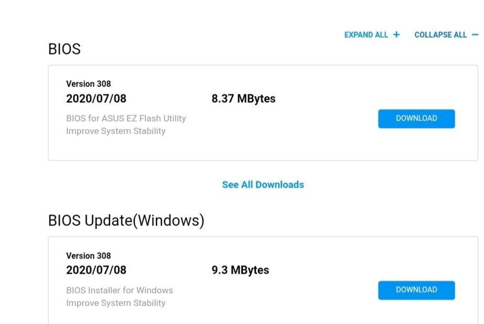Click the minus icon beside COLLAPSE ALL

(x=475, y=35)
